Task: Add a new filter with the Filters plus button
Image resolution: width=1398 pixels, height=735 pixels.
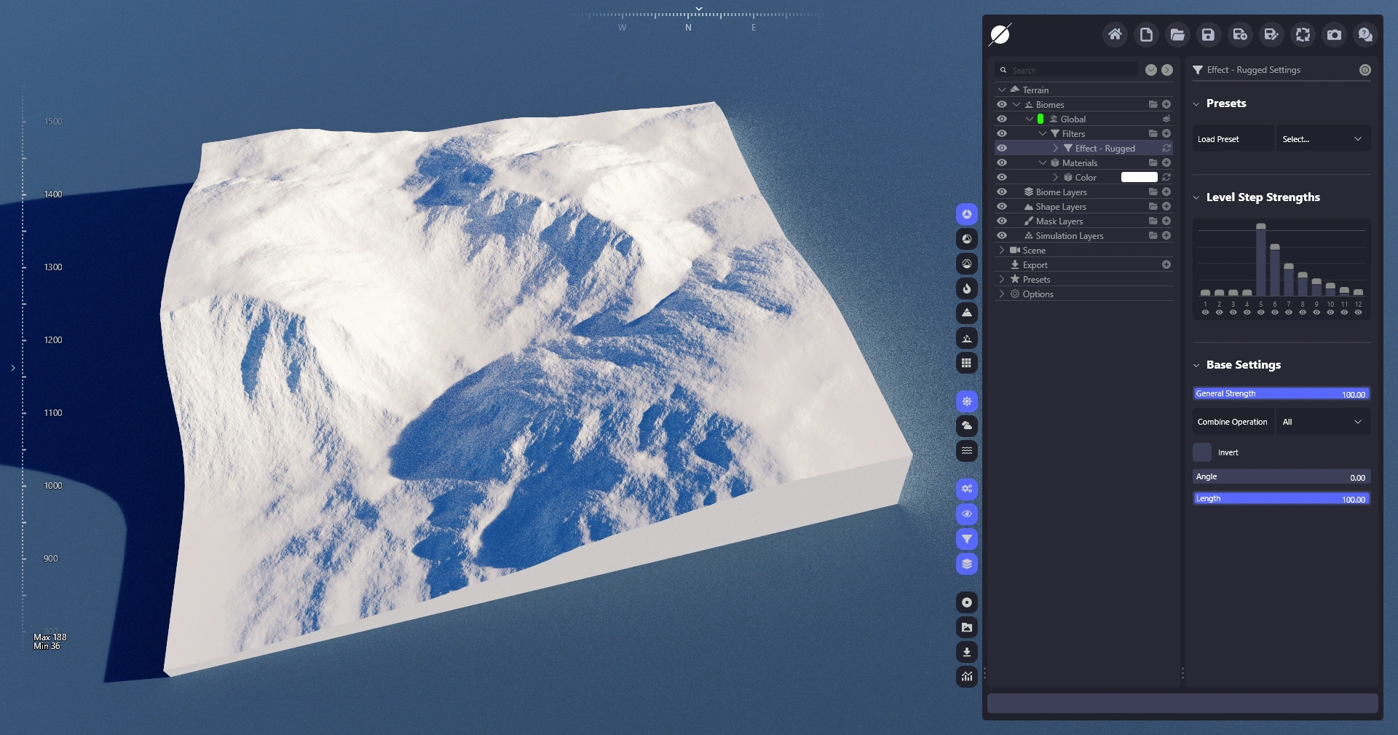Action: 1166,133
